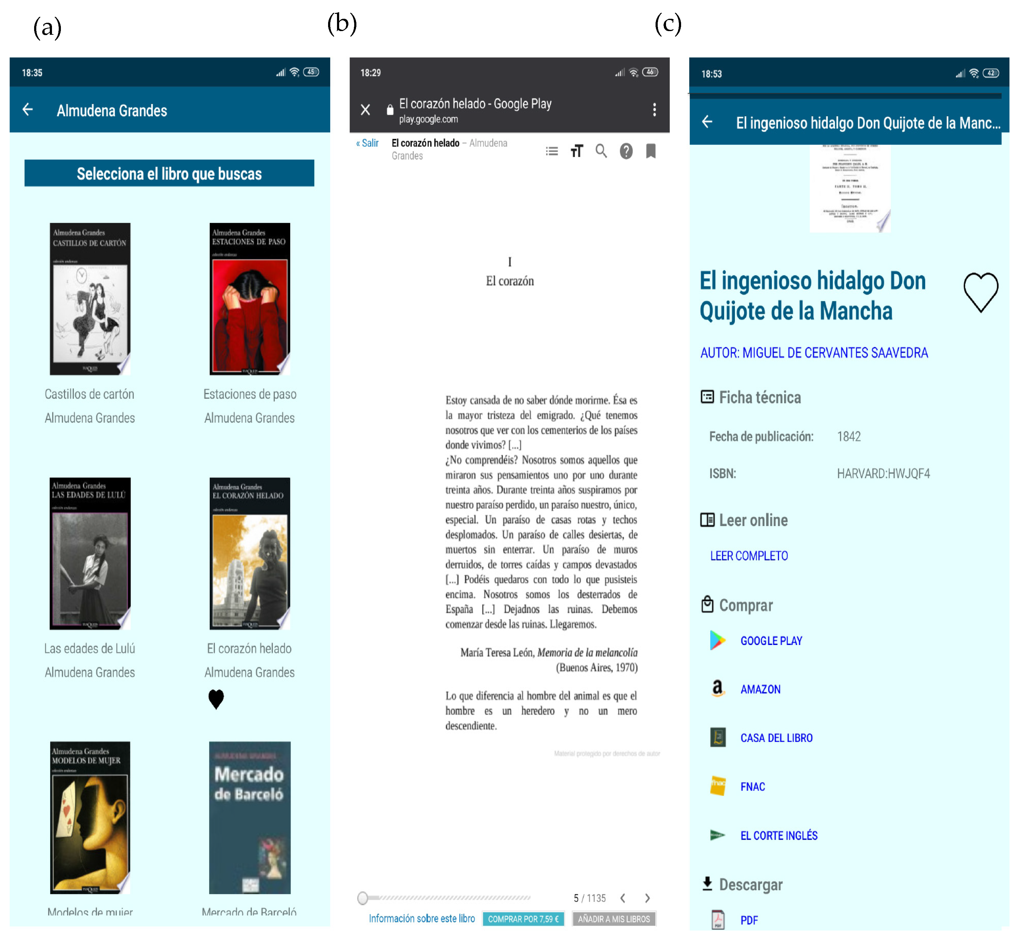Viewport: 1019px width, 941px height.
Task: Go to next page in reader
Action: click(647, 898)
